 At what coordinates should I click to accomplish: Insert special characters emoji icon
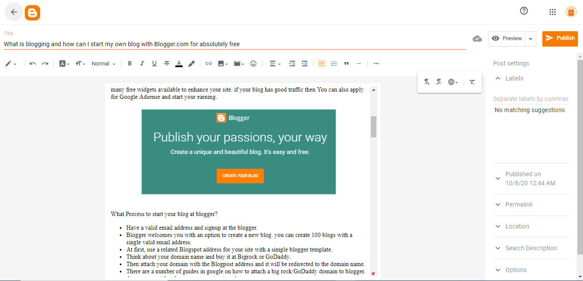[254, 64]
